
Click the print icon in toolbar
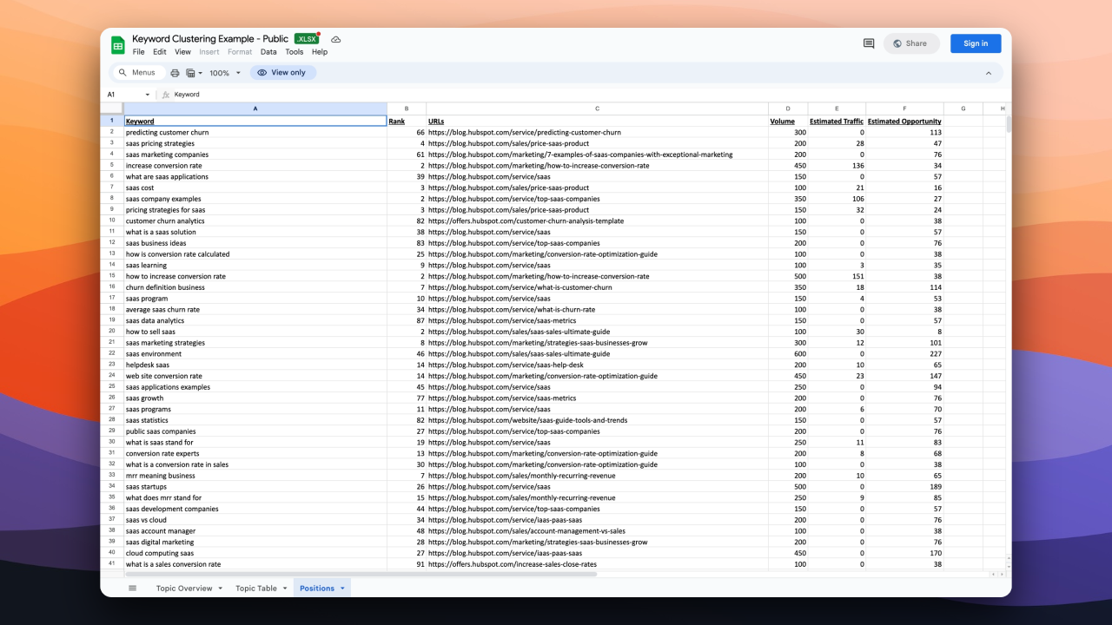(175, 73)
